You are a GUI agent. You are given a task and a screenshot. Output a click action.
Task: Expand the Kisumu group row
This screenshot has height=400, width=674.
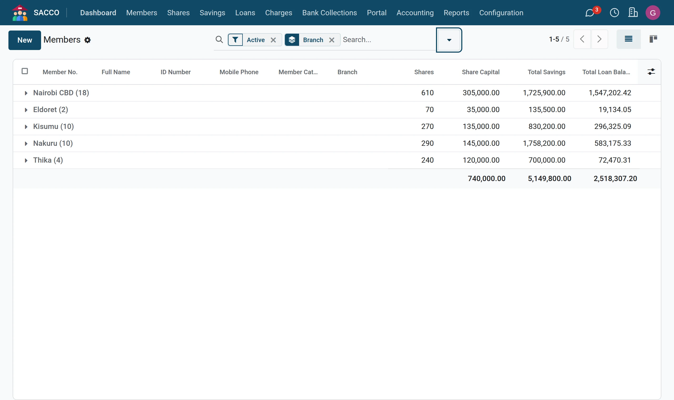click(x=53, y=126)
